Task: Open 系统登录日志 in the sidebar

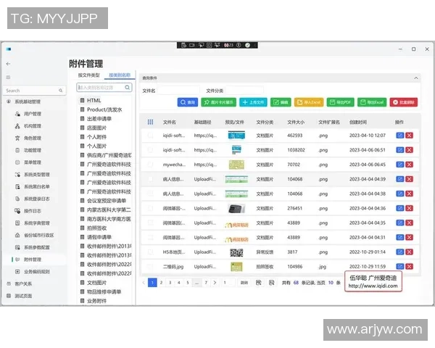Action: pos(37,199)
